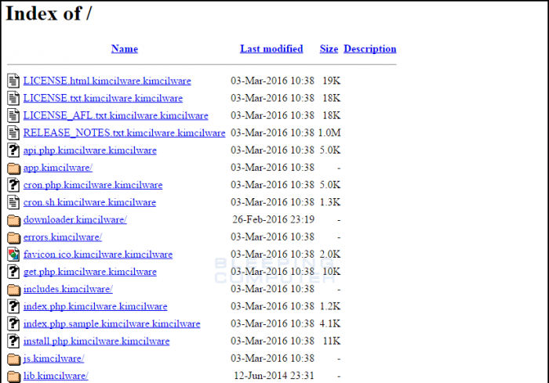This screenshot has width=549, height=383.
Task: Click the text file icon beside LICENSE.html.kimcilware.kimcilware
Action: coord(13,81)
